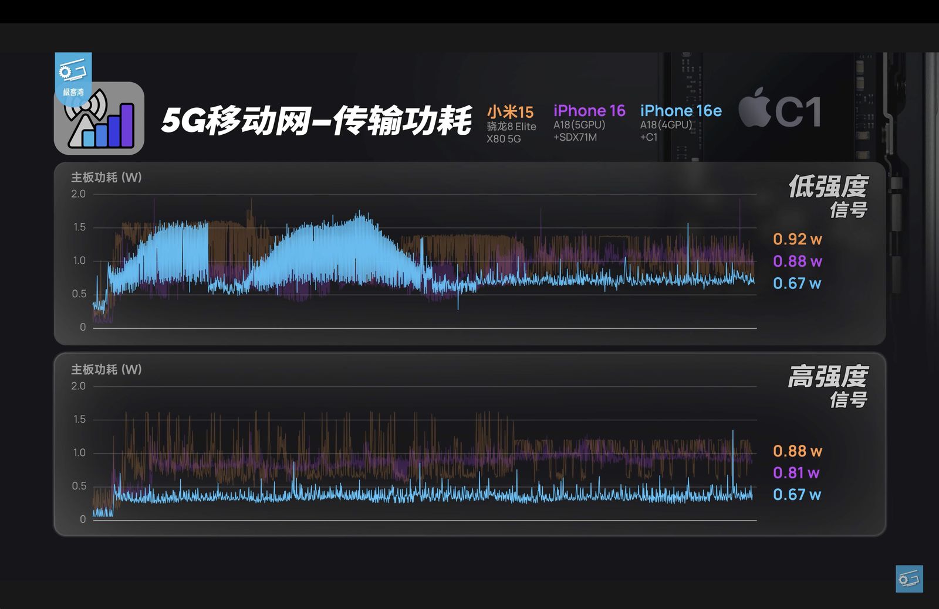Viewport: 939px width, 609px height.
Task: Click the 高强度 heading in bottom chart
Action: point(828,376)
